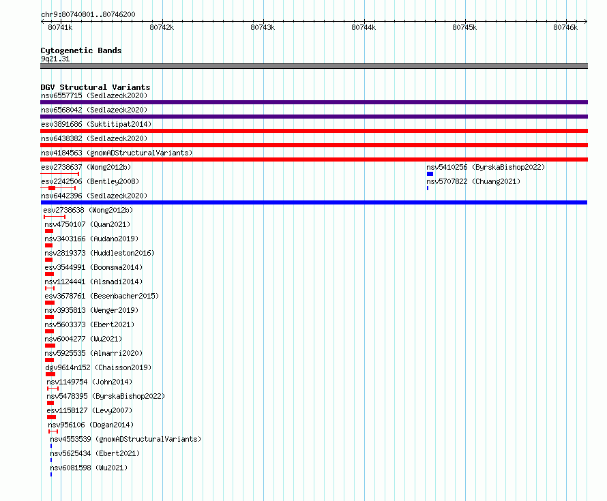Click the red block under dgv9614n152
This screenshot has height=501, width=607.
(50, 374)
